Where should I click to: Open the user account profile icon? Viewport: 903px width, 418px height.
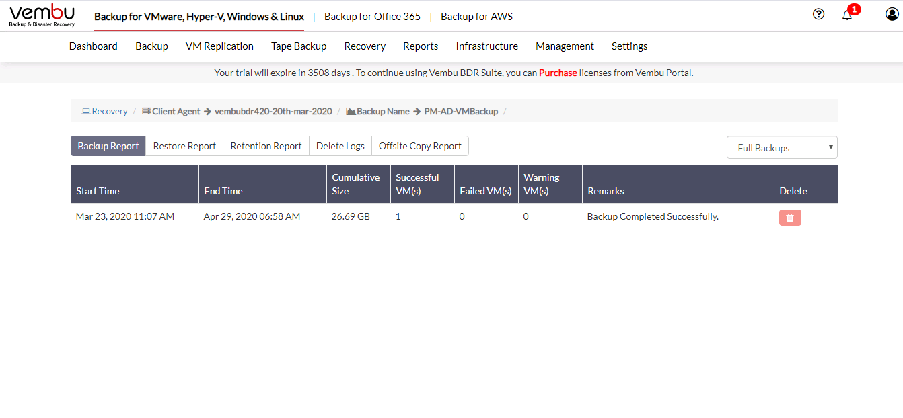tap(892, 14)
